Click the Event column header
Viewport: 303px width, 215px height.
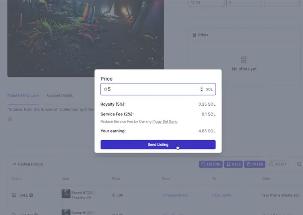(x=16, y=179)
